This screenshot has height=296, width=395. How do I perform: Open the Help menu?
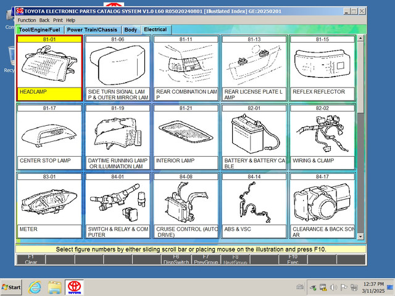point(70,20)
